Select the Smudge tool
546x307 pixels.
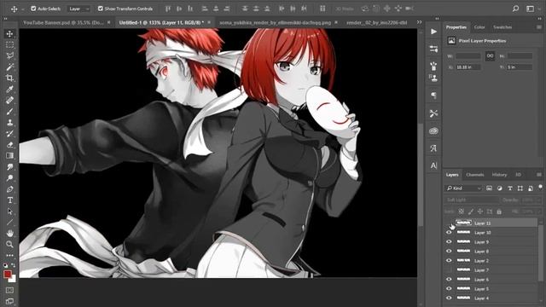click(9, 167)
